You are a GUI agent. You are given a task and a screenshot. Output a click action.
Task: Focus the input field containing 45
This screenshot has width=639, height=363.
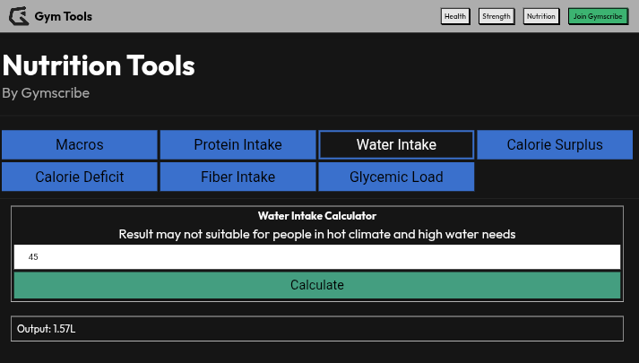click(x=317, y=257)
